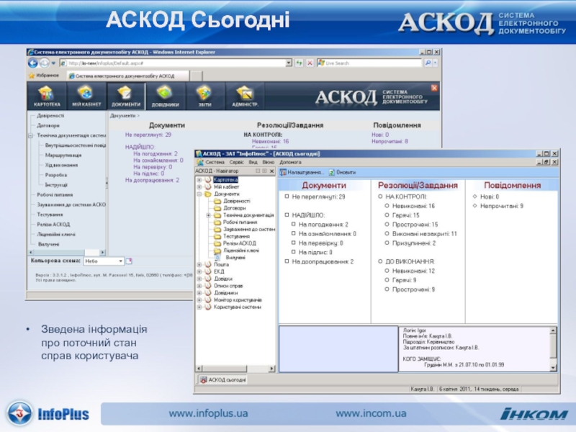
Task: Open the Адміністр. toolbar icon
Action: click(245, 96)
